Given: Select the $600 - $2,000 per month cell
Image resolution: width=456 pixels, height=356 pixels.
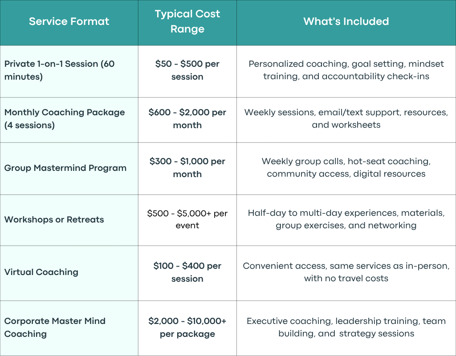Looking at the screenshot, I should coord(187,120).
